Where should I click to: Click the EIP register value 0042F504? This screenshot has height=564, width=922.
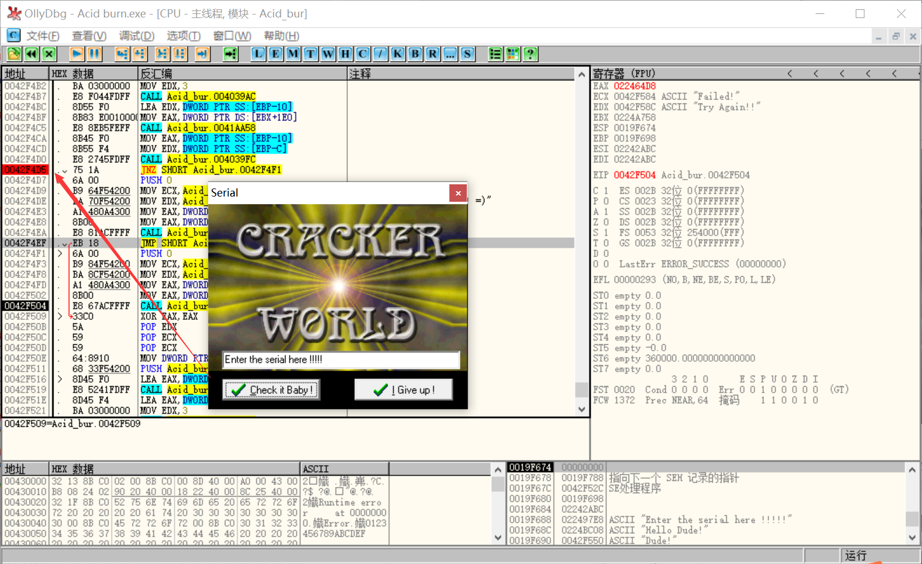coord(635,175)
